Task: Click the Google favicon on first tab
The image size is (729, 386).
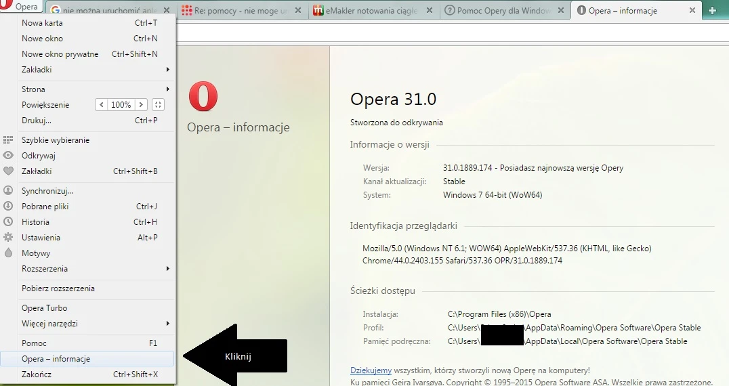Action: [56, 9]
